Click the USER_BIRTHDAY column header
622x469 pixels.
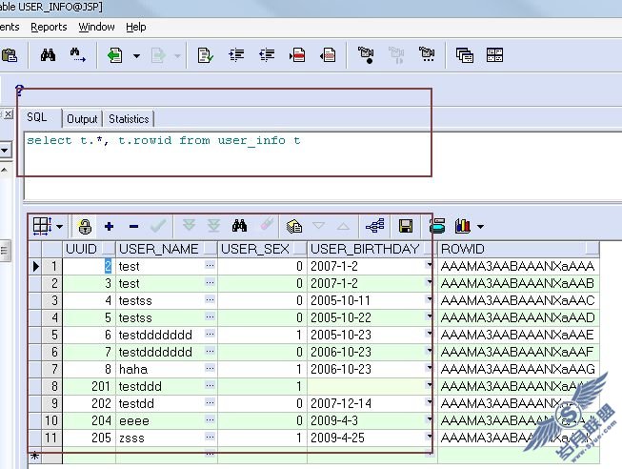click(371, 249)
